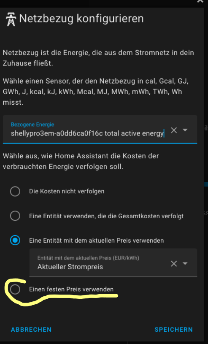Image resolution: width=208 pixels, height=344 pixels.
Task: Click ABBRECHEN to cancel
Action: point(31,330)
